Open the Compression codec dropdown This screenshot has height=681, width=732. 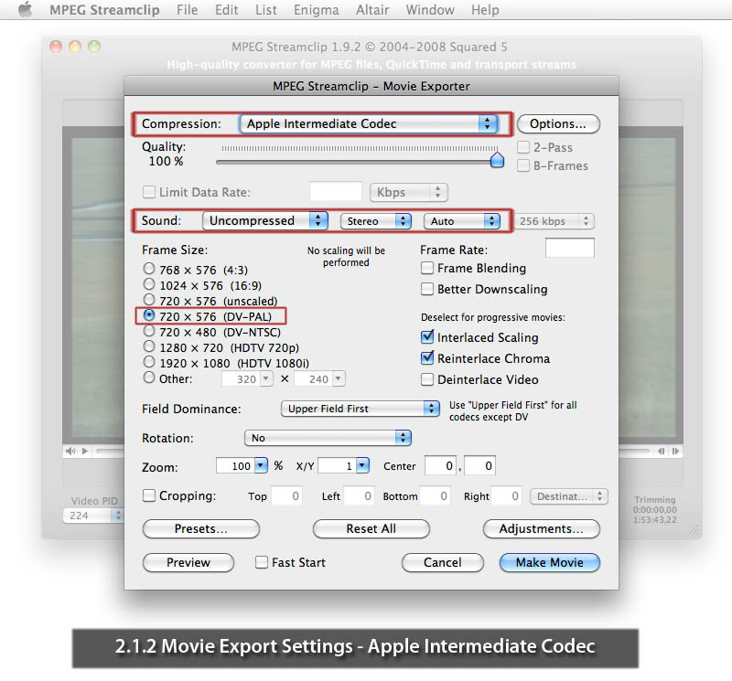click(369, 123)
